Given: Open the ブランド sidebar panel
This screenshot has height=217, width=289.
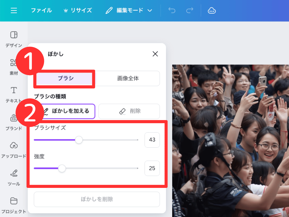Looking at the screenshot, I should (14, 122).
